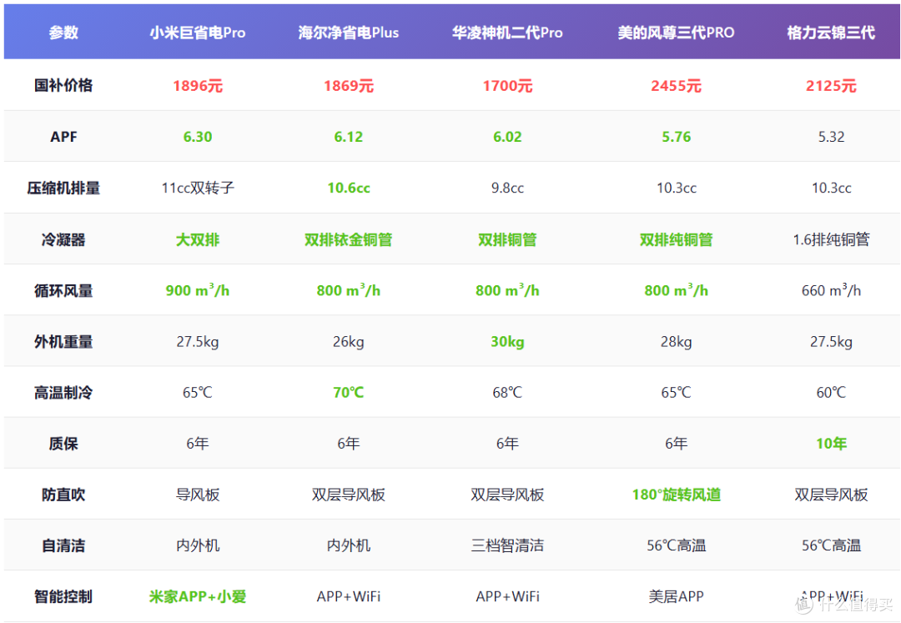Screen dimensions: 901x623
Task: Select the 华凌神机二代Pro header cell
Action: 507,33
